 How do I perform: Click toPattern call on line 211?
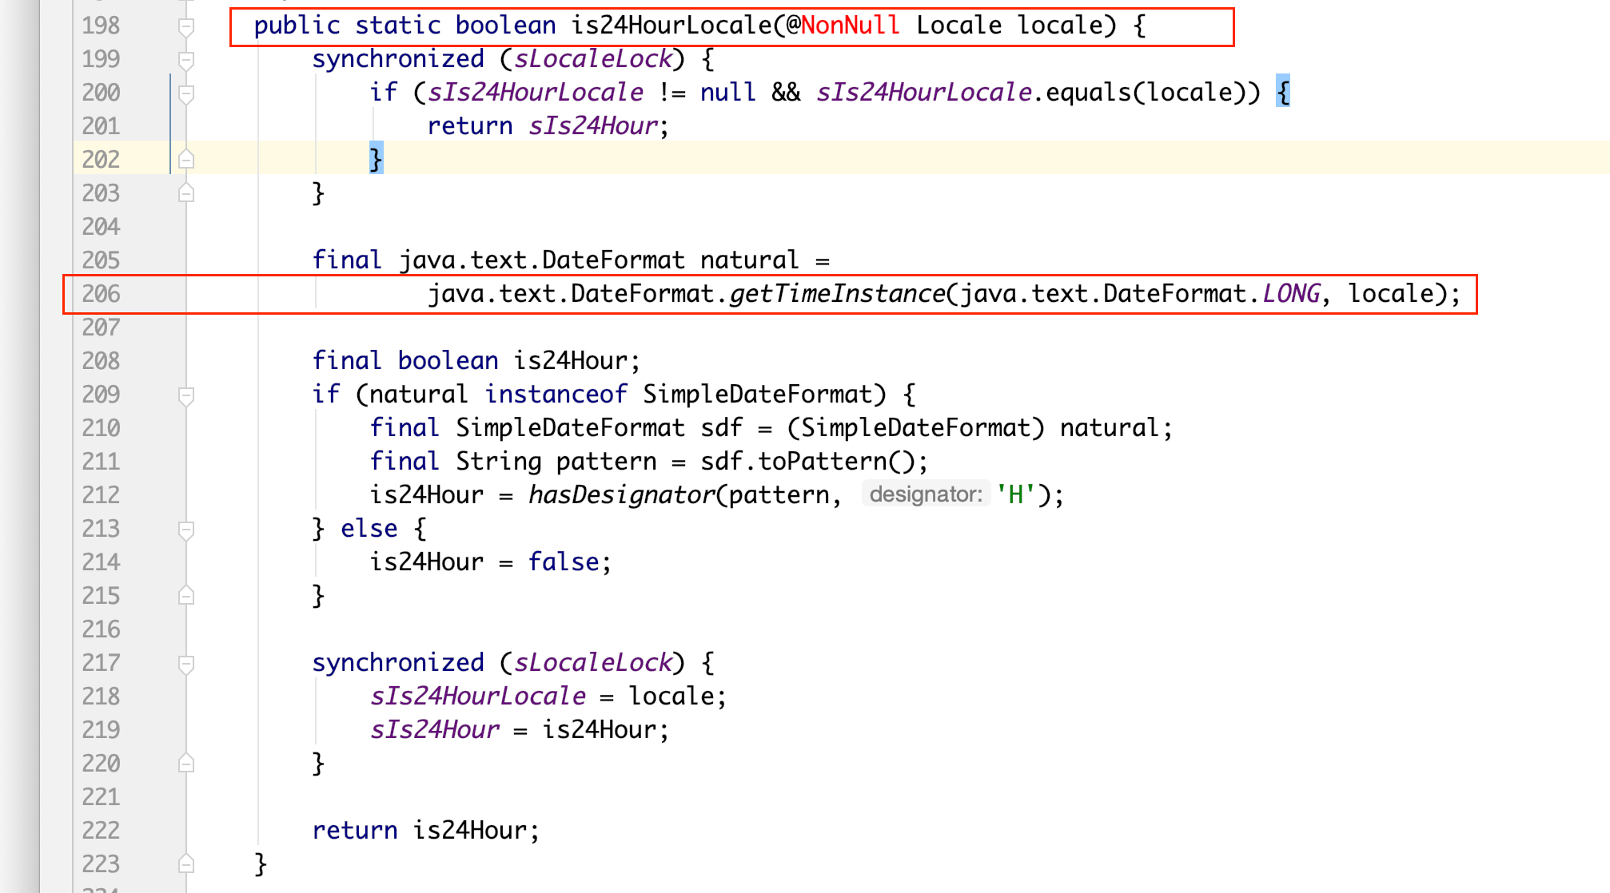[x=823, y=462]
